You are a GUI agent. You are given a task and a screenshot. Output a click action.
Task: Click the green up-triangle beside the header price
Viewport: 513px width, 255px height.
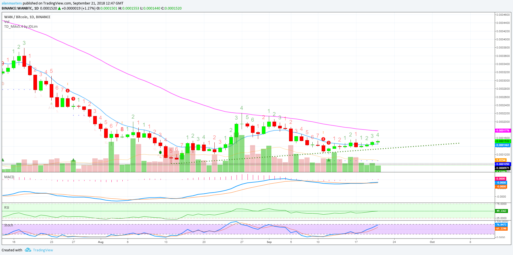59,8
